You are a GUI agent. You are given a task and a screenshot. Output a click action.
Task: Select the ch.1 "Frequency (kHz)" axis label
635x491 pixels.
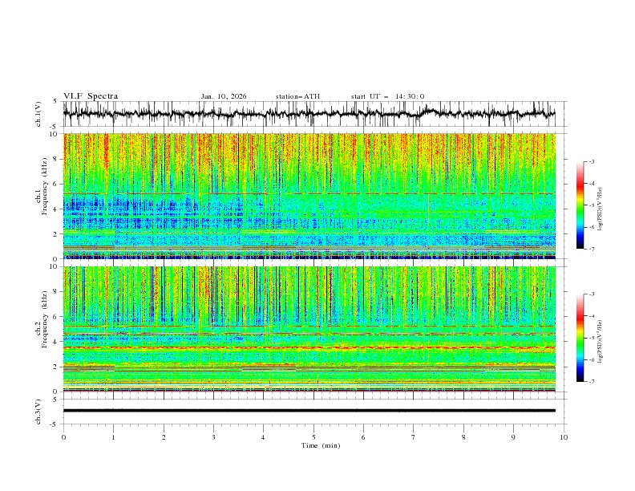[45, 185]
